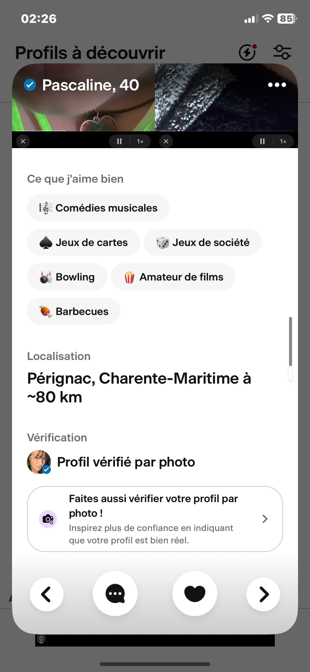310x672 pixels.
Task: Open the filter sliders settings icon
Action: [282, 52]
